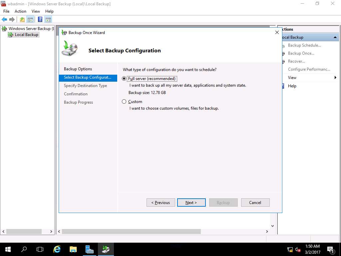This screenshot has width=341, height=256.
Task: Expand the View submenu arrow in Actions
Action: [x=335, y=77]
